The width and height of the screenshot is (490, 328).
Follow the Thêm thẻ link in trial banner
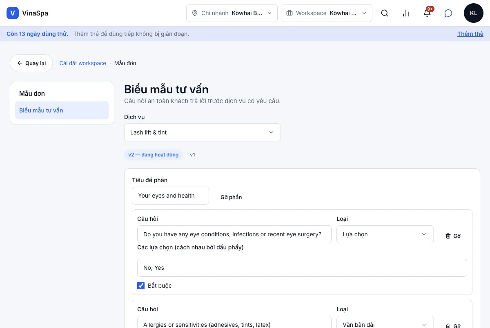pyautogui.click(x=470, y=34)
